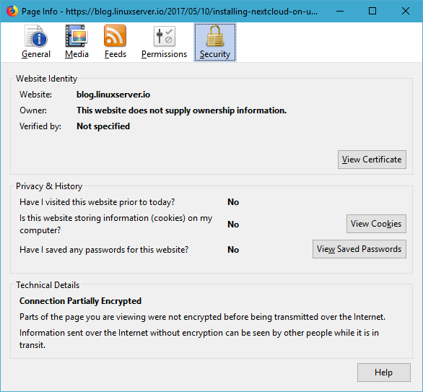Click the Firefox logo in the title bar
Viewport: 423px width, 392px height.
12,12
